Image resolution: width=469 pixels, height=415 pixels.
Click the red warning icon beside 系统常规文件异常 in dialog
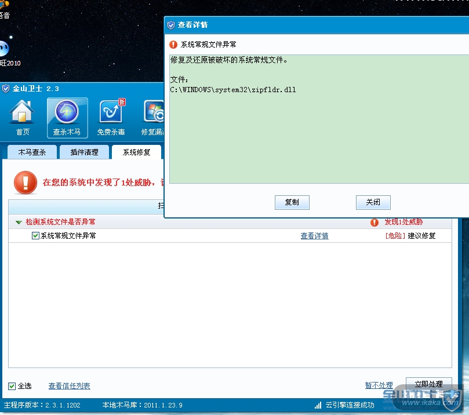(x=173, y=45)
